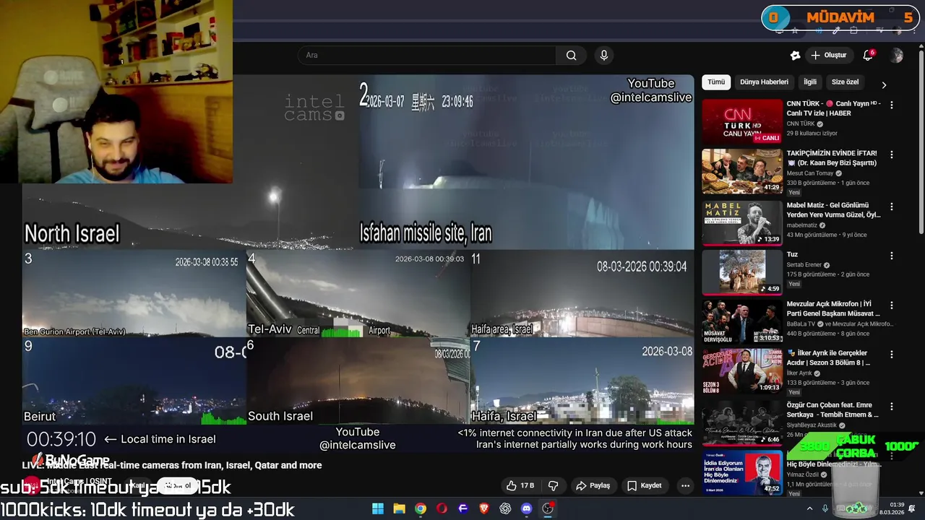Open CNN TÜRK Canlı Yayın video title
This screenshot has width=925, height=520.
(x=833, y=108)
